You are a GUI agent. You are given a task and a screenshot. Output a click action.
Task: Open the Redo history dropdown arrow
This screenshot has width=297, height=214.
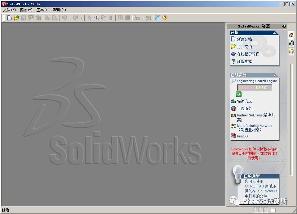point(82,18)
